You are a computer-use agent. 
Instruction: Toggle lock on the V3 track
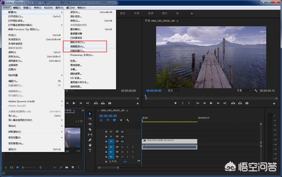(x=106, y=132)
